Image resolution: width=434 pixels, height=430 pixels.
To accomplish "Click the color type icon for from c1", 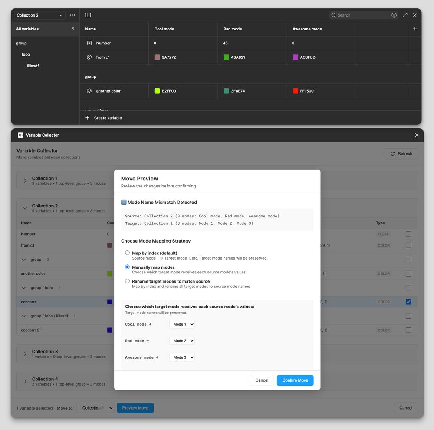I will point(89,57).
